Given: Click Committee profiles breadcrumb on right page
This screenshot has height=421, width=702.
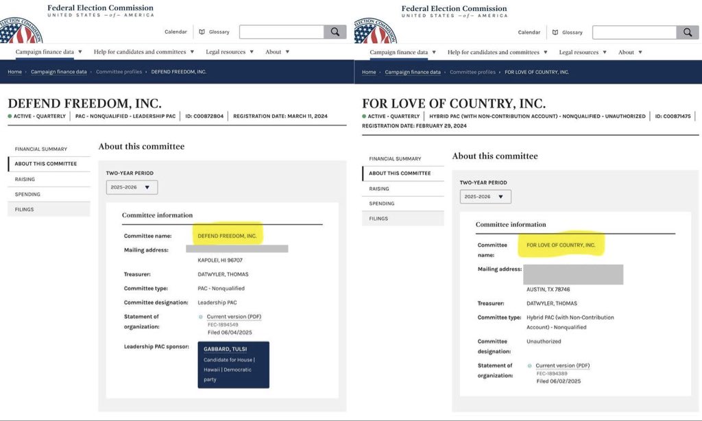Looking at the screenshot, I should tap(472, 72).
